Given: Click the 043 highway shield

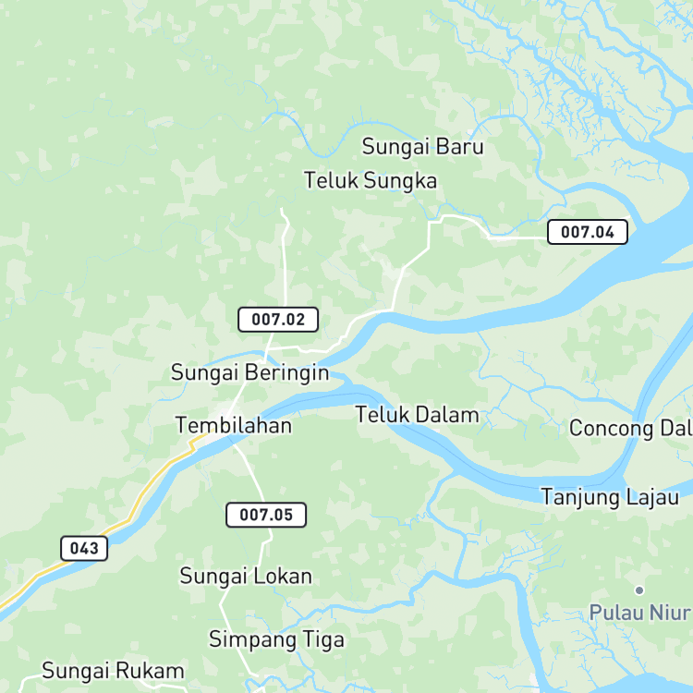Looking at the screenshot, I should click(84, 549).
